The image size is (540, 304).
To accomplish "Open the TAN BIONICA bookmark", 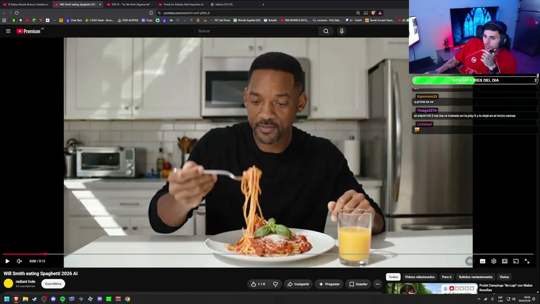I will click(x=294, y=20).
